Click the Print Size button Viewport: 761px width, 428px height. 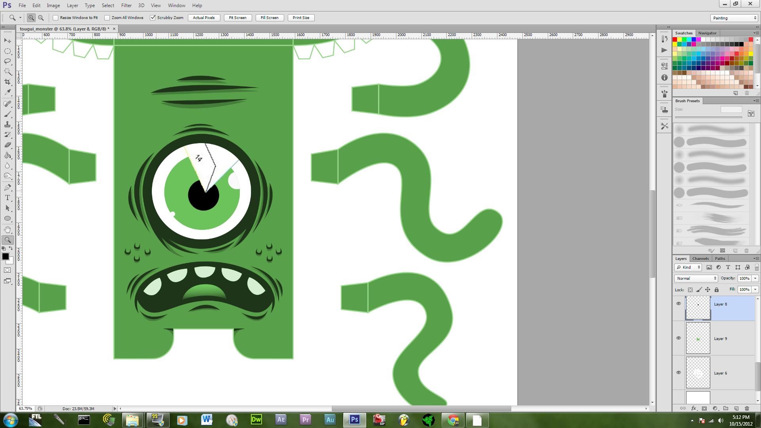pyautogui.click(x=301, y=17)
